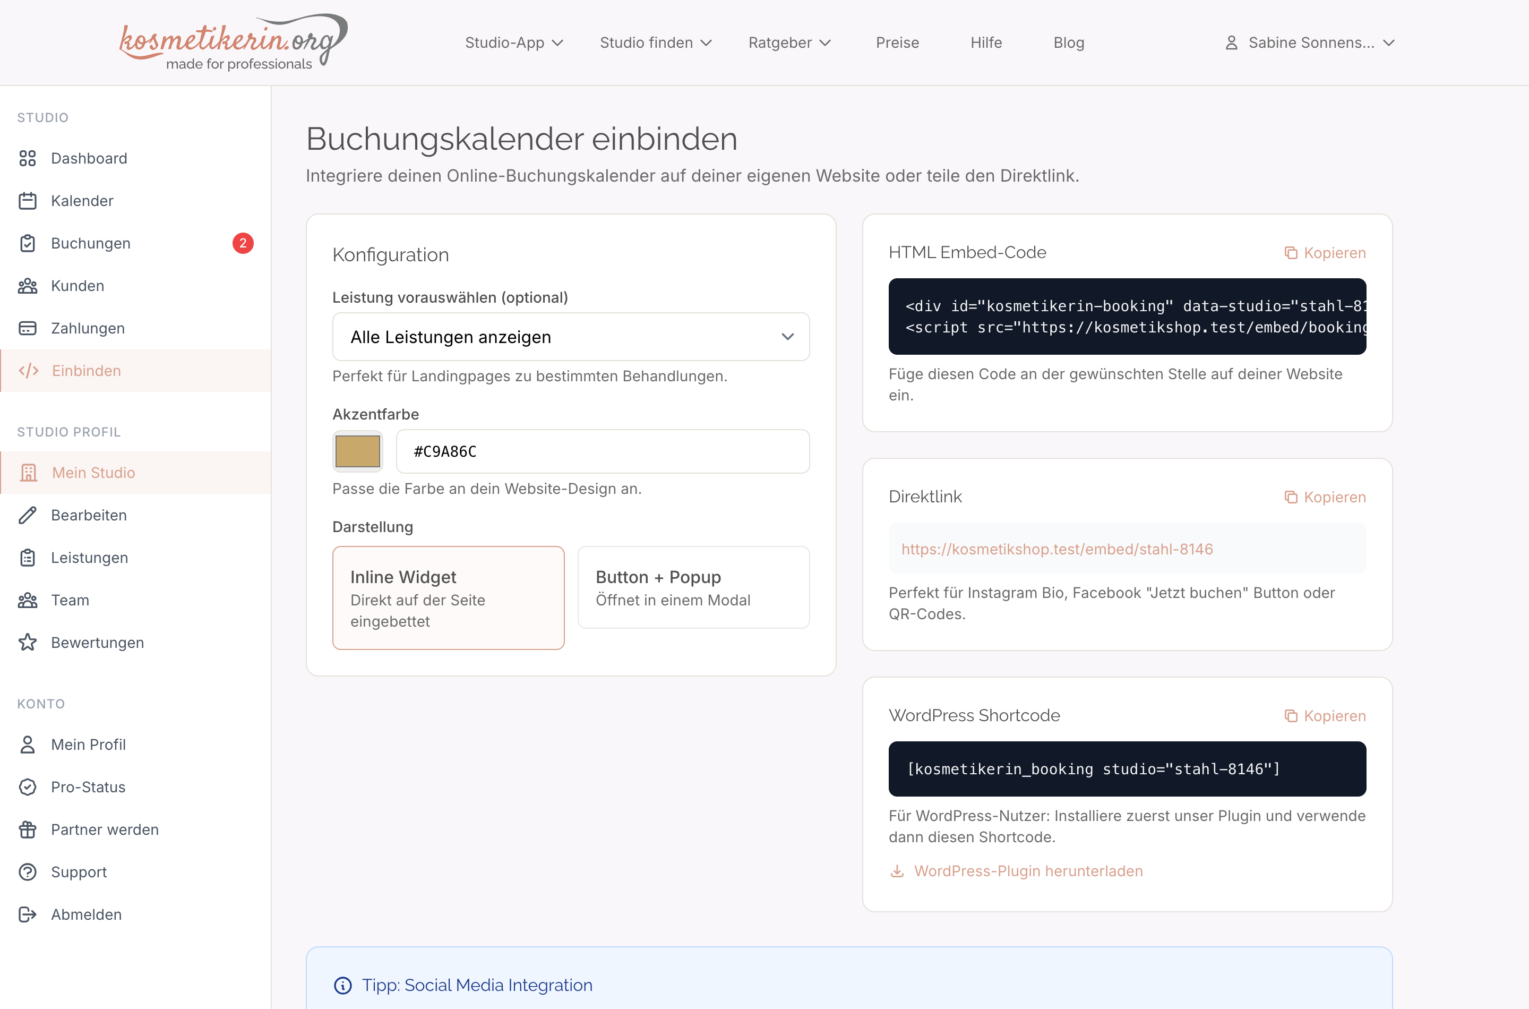The image size is (1529, 1009).
Task: Open Kalender in the sidebar
Action: pyautogui.click(x=135, y=201)
